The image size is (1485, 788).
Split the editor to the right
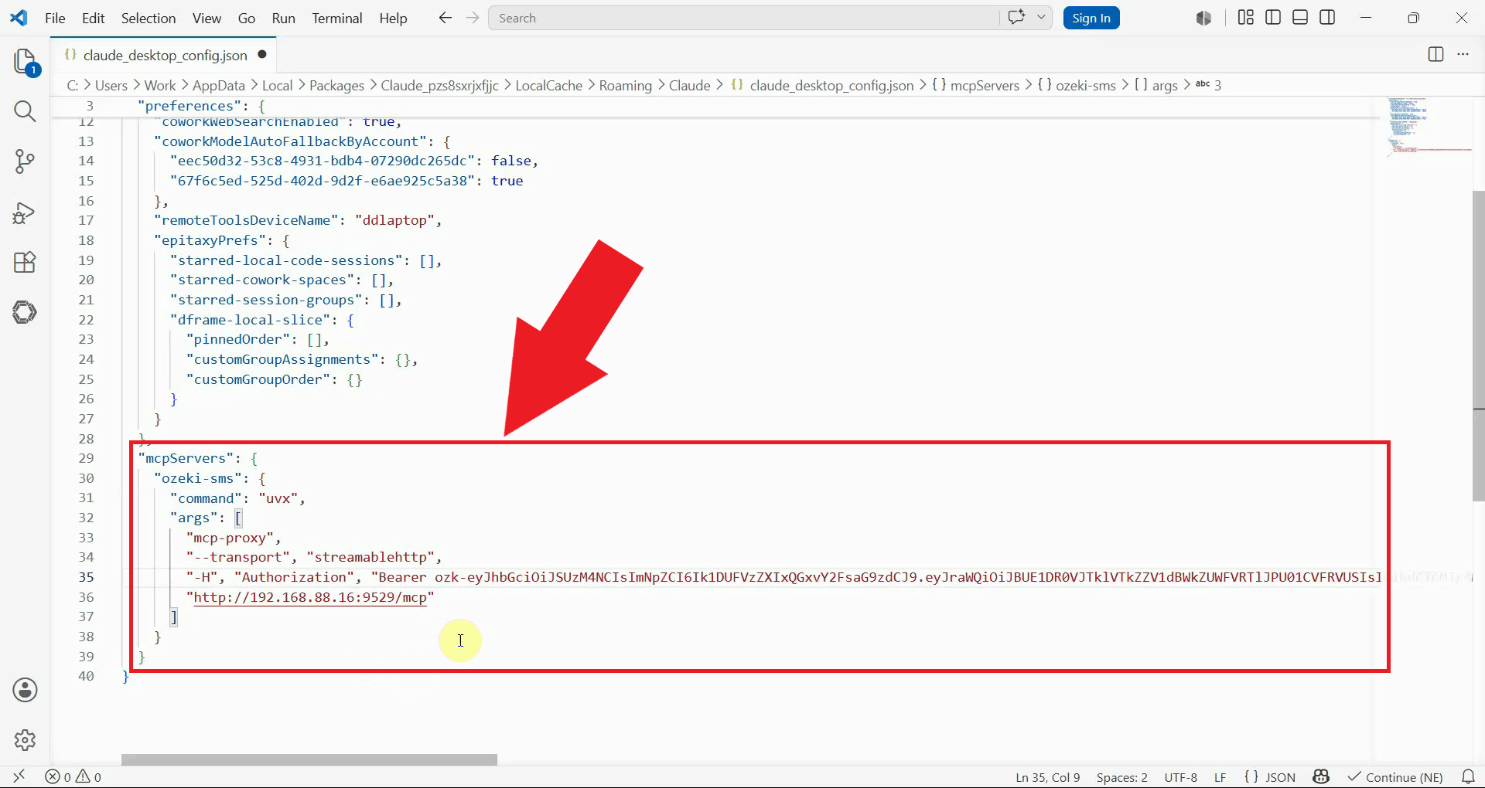click(1435, 54)
